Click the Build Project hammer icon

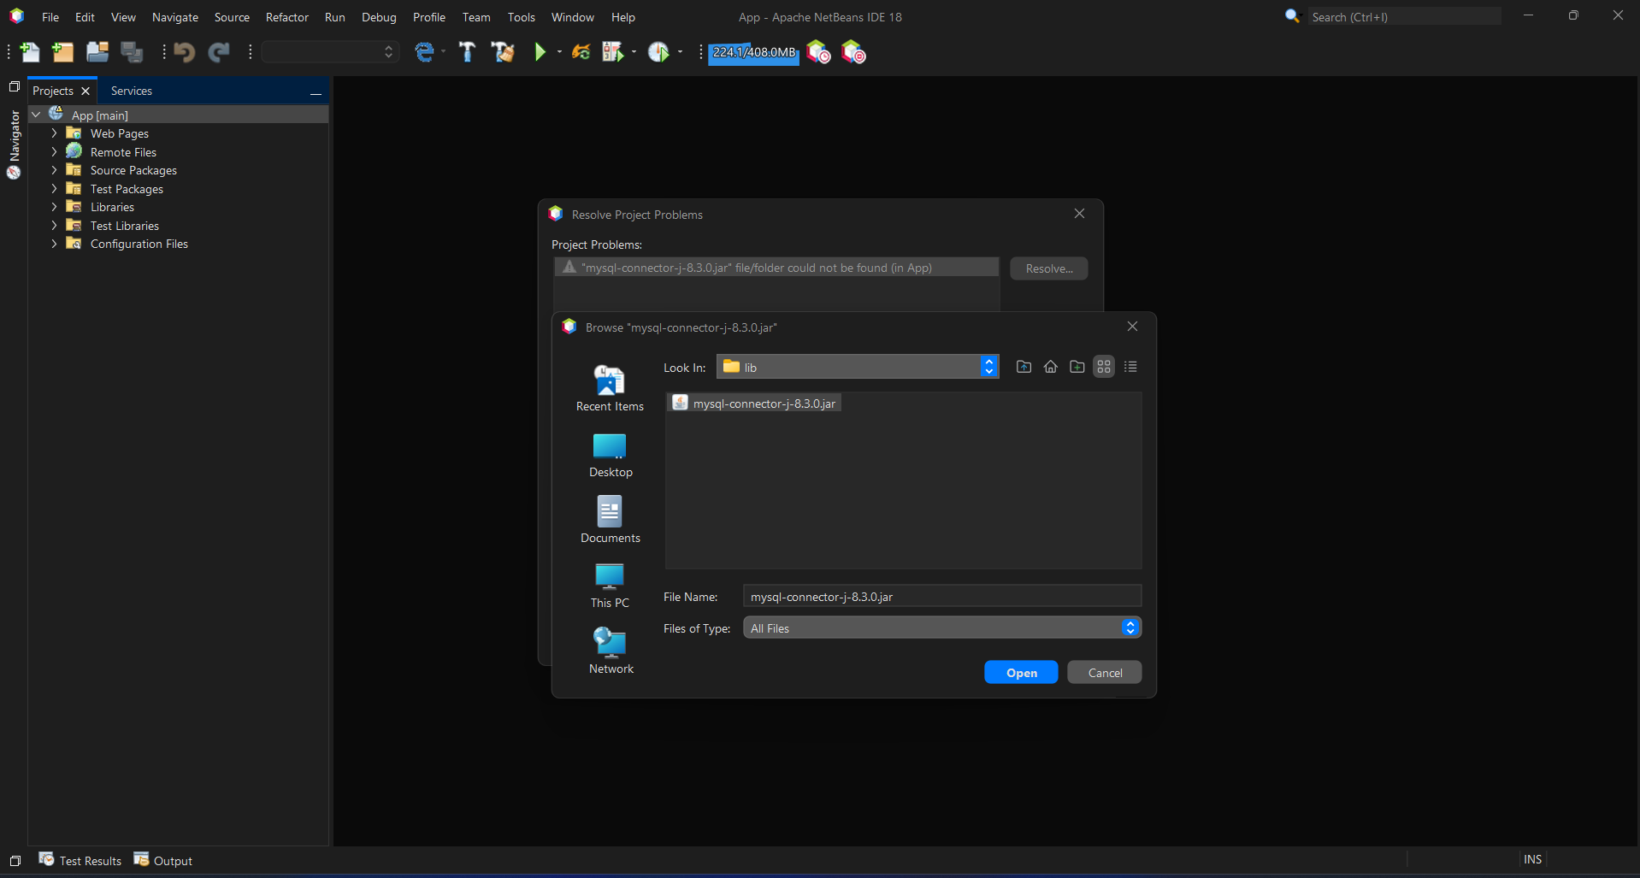(x=467, y=52)
